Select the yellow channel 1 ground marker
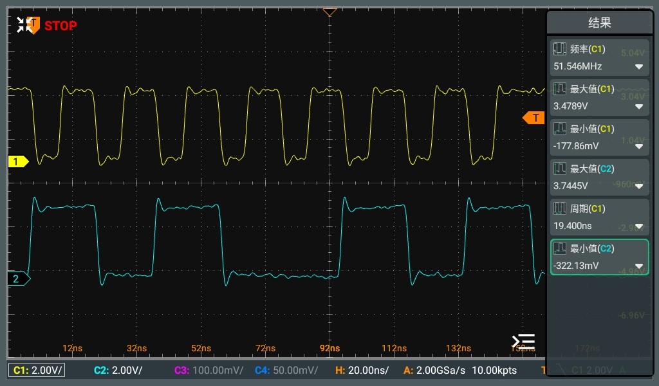The height and width of the screenshot is (386, 659). coord(17,162)
